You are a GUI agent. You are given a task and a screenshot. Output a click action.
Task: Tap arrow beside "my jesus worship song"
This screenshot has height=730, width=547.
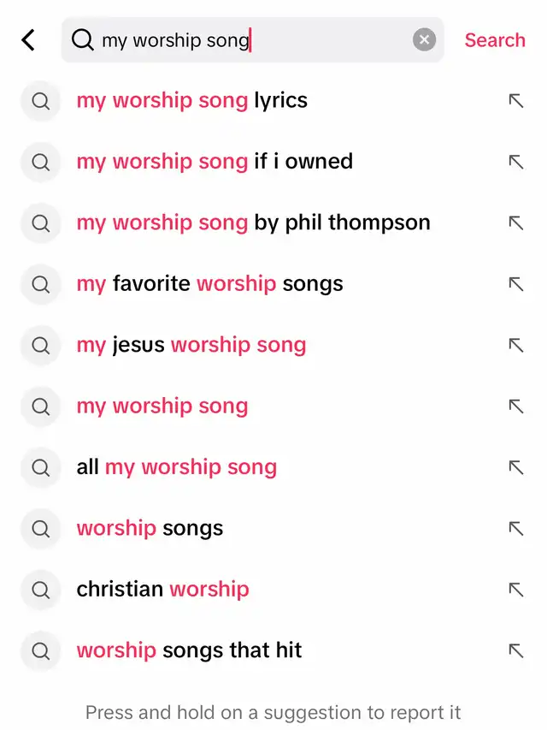click(x=515, y=346)
